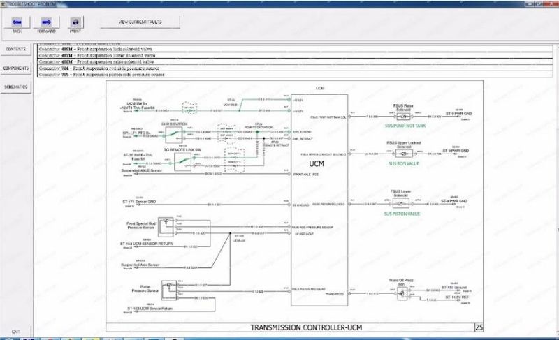This screenshot has height=340, width=559.
Task: Click the FSUS Lower Solenoid symbol
Action: [x=400, y=204]
